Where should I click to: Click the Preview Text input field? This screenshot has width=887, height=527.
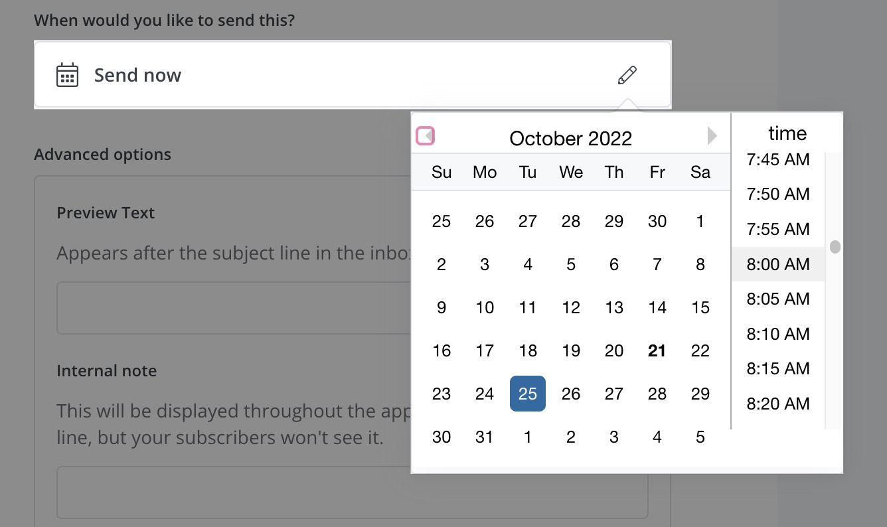[232, 308]
